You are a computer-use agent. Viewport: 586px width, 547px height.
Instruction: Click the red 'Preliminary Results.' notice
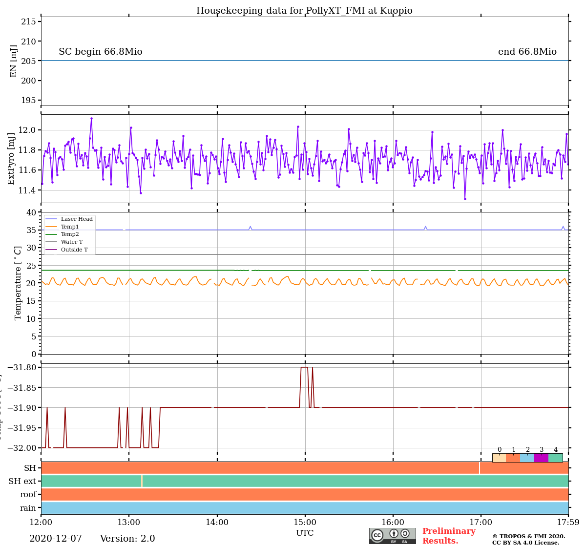click(x=449, y=536)
